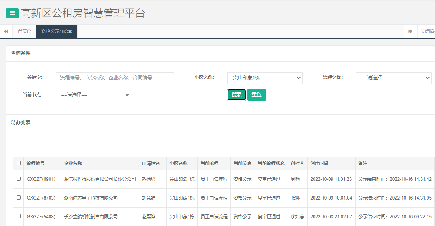Expand the 流程名称 selection dropdown
The height and width of the screenshot is (226, 435).
click(393, 78)
